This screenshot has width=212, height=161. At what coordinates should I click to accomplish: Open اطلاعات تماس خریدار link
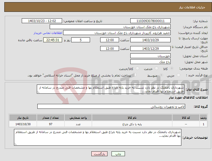pyautogui.click(x=48, y=33)
